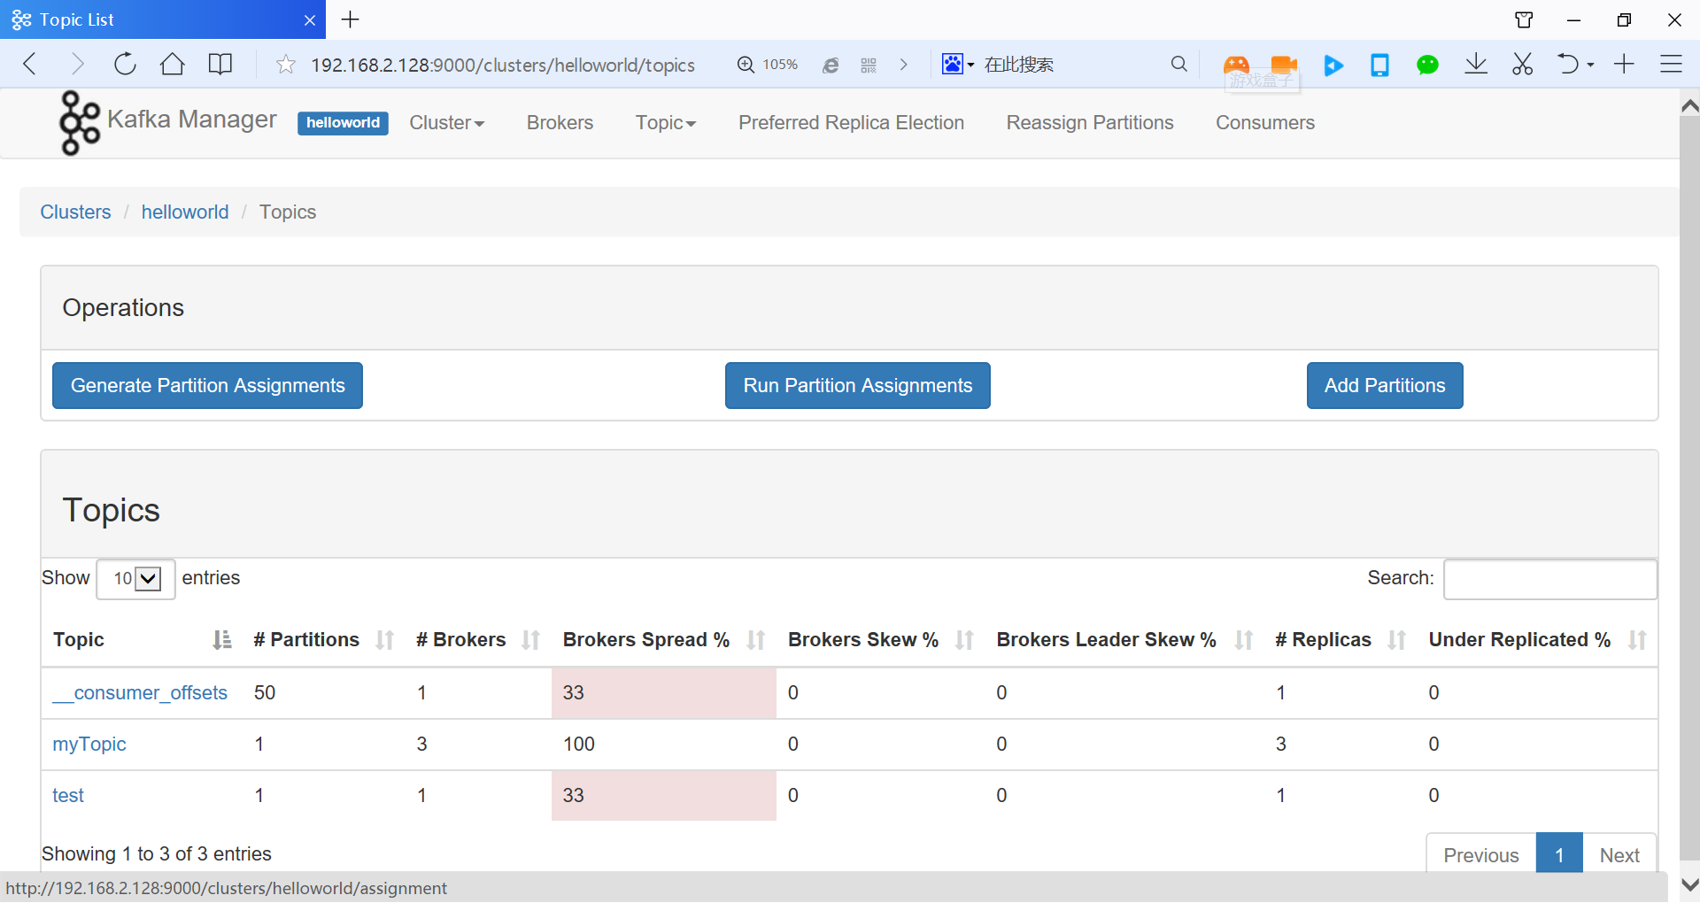Go to Preferred Replica Election page
The height and width of the screenshot is (903, 1700).
coord(851,123)
